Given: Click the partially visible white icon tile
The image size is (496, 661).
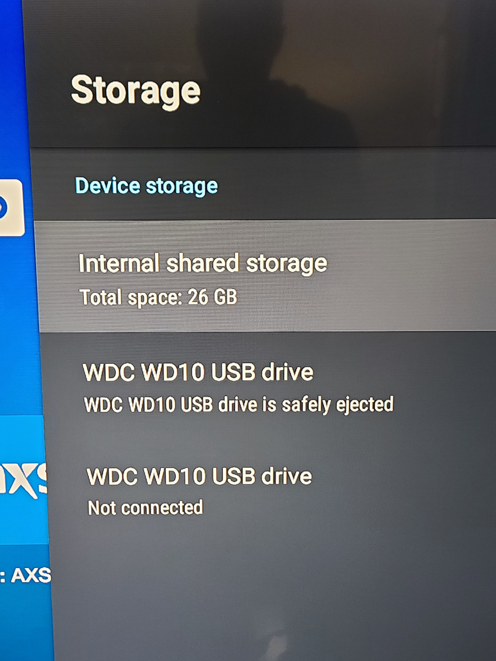Looking at the screenshot, I should click(x=11, y=208).
